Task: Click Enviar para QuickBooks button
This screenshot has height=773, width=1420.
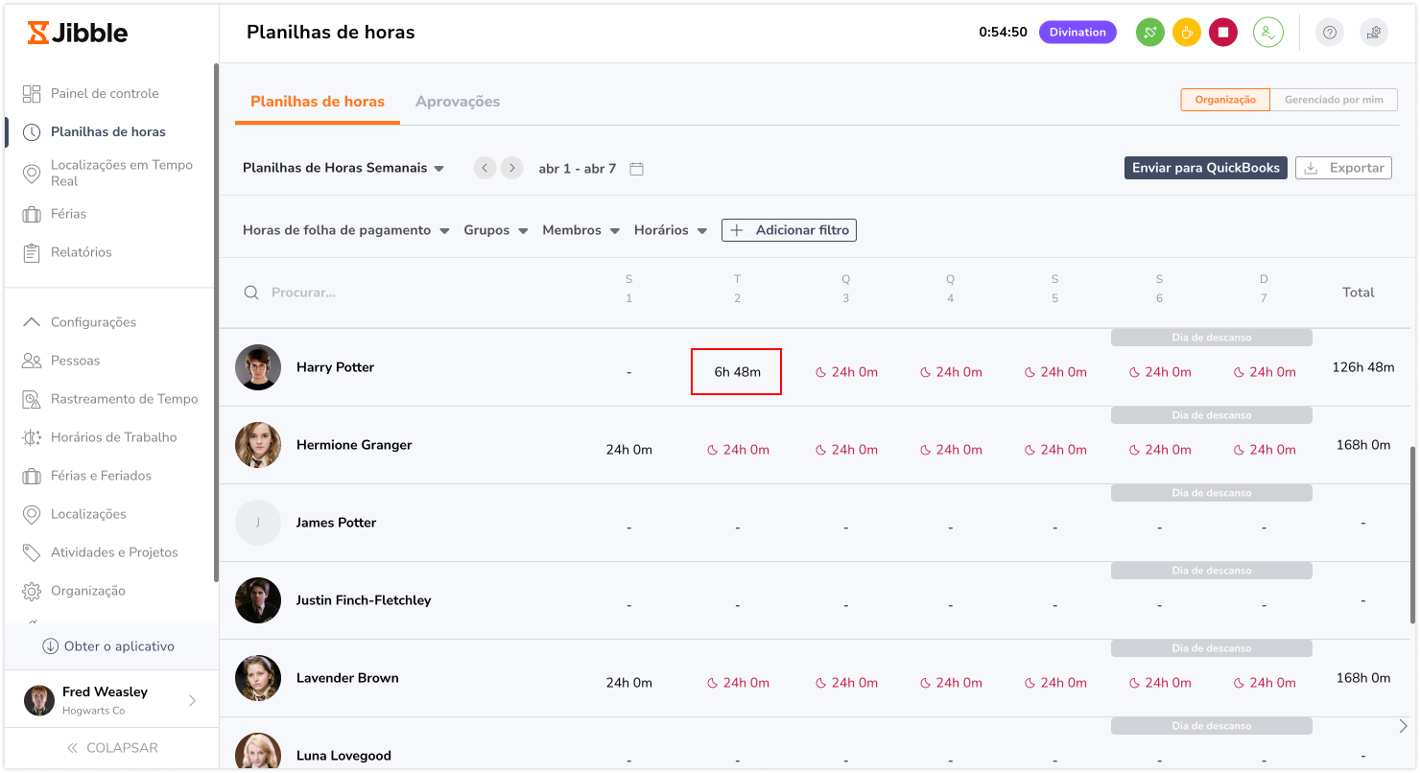Action: [x=1205, y=168]
